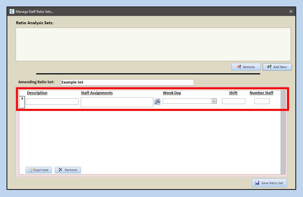Click the Description column header
This screenshot has height=197, width=303.
[37, 93]
